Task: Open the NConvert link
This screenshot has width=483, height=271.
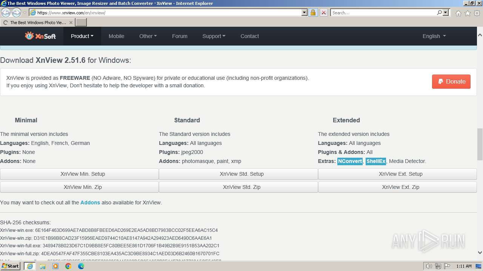Action: click(350, 161)
